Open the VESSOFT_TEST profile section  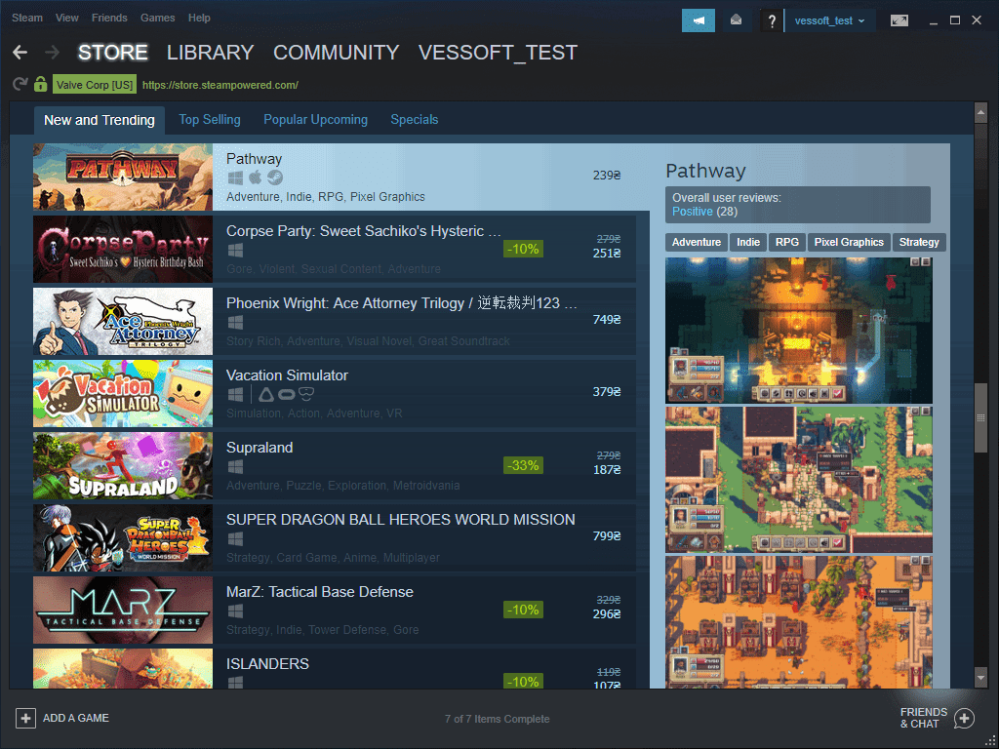498,53
